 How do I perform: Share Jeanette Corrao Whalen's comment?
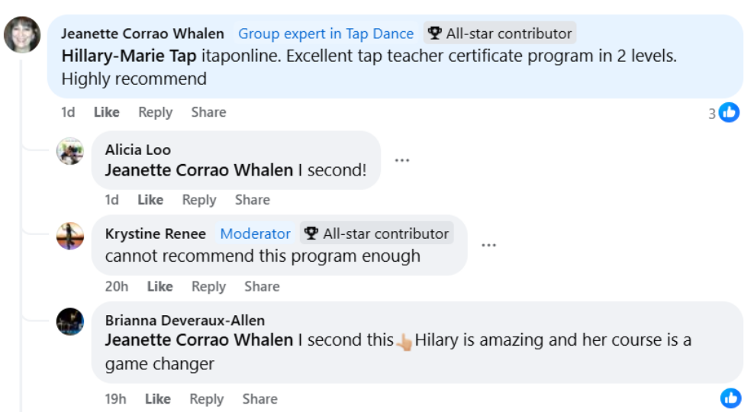(x=208, y=112)
